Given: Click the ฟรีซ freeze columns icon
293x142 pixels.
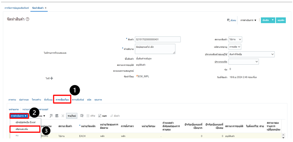Looking at the screenshot, I should coord(91,116).
